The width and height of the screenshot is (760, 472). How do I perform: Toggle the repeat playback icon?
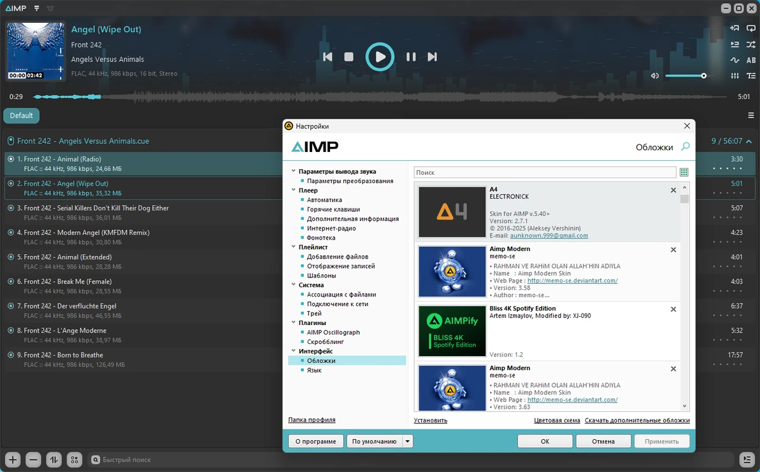click(751, 28)
